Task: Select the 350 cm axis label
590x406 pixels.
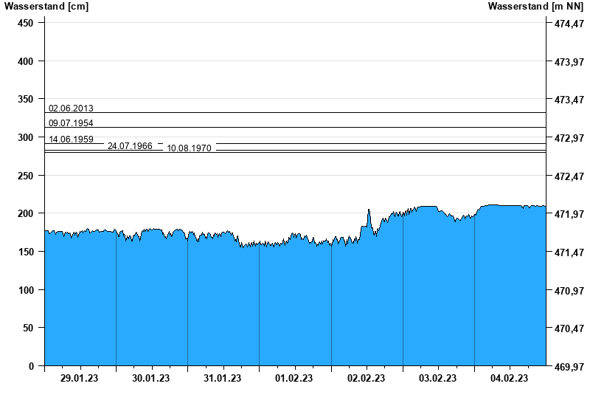Action: click(26, 100)
